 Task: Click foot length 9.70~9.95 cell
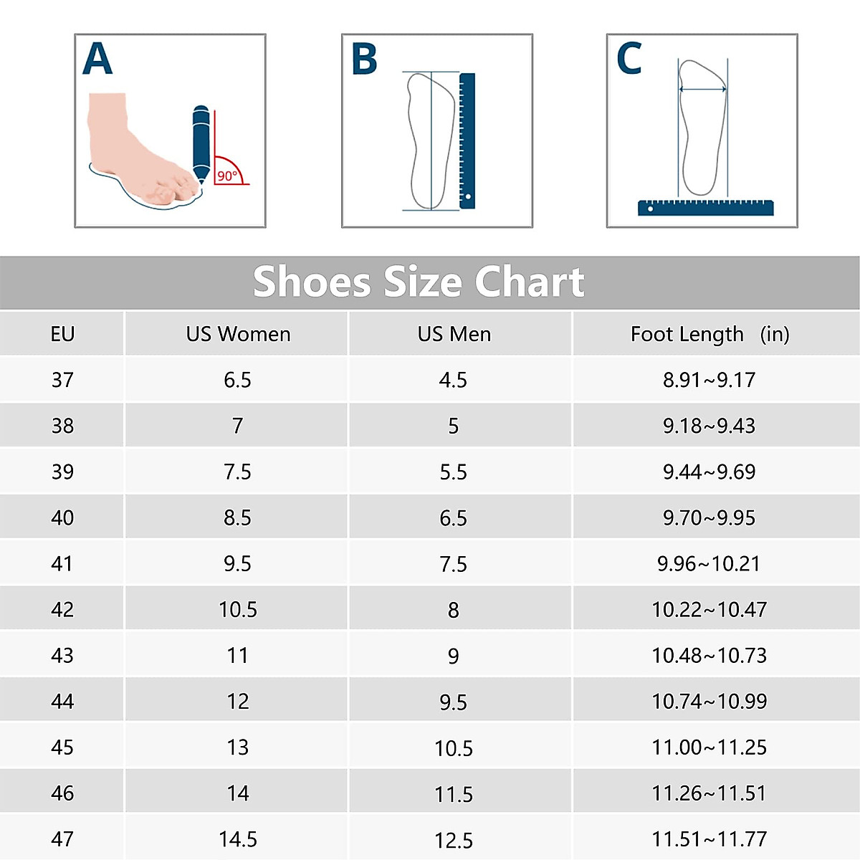coord(709,517)
